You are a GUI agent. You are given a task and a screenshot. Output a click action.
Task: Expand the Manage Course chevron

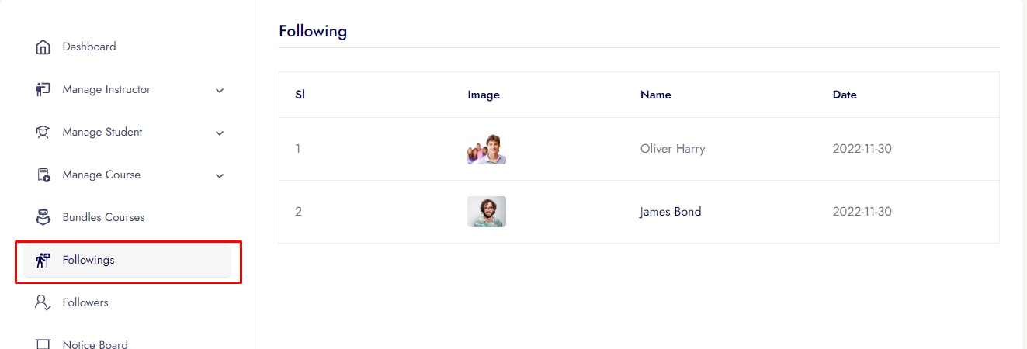click(x=220, y=176)
